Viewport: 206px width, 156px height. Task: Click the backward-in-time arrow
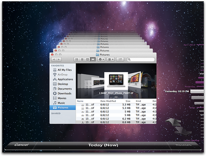tap(173, 122)
